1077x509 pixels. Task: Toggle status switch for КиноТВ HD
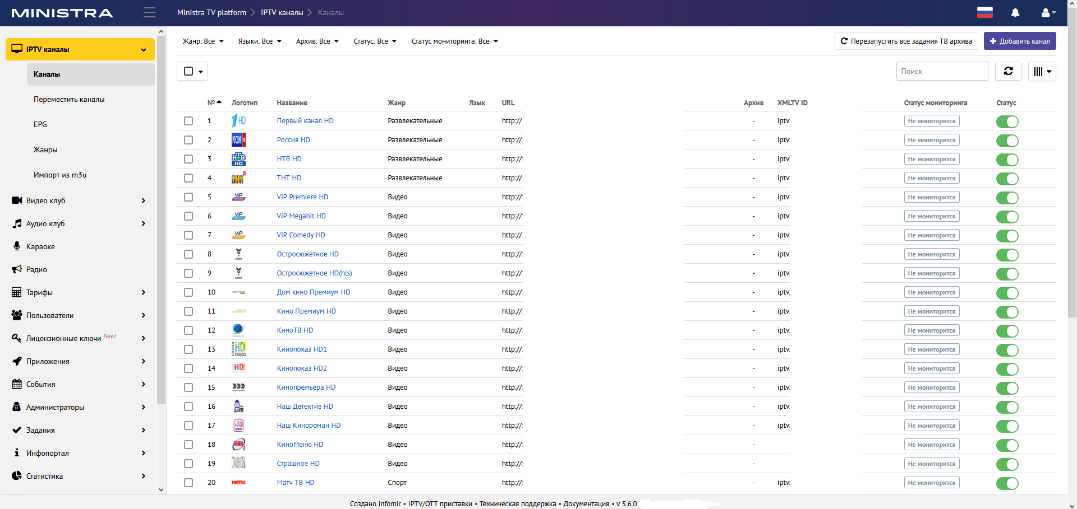click(x=1007, y=331)
